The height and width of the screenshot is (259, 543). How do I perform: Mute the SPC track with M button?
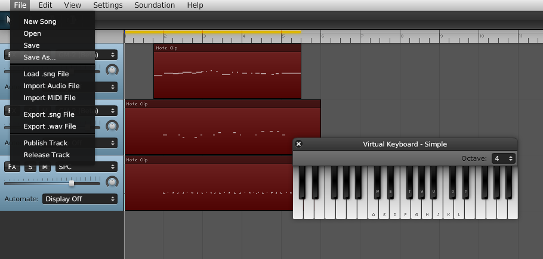[44, 167]
